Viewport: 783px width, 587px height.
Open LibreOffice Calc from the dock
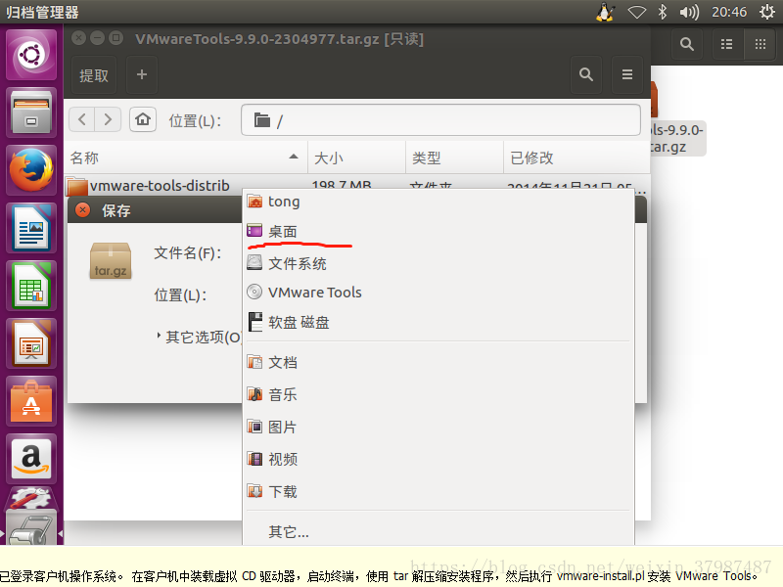tap(31, 286)
